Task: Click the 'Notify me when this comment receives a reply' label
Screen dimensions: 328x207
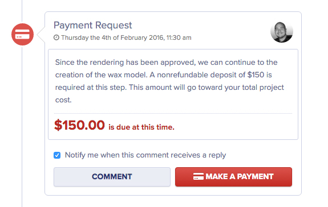Action: (145, 155)
